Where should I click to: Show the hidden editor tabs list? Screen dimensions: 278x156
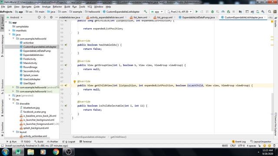coord(270,17)
